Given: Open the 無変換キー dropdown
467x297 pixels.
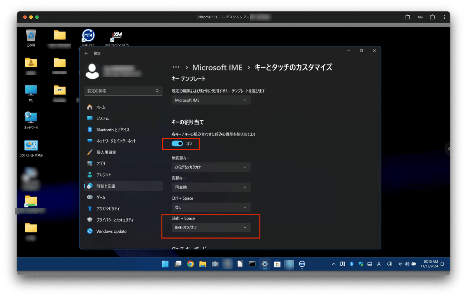Looking at the screenshot, I should [211, 167].
